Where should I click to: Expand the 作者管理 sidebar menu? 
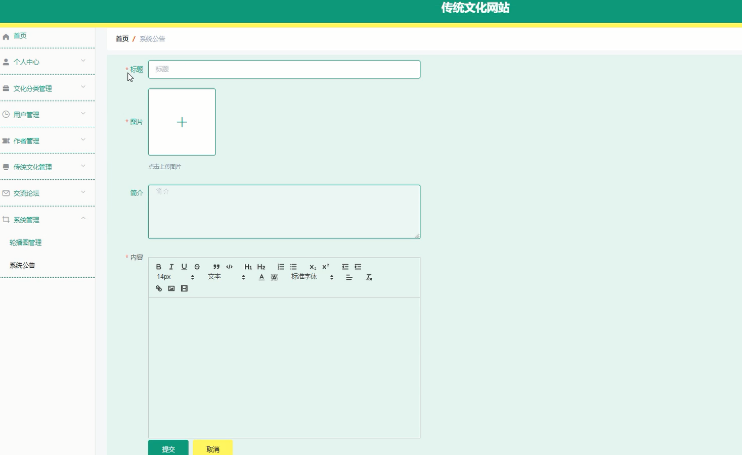[48, 141]
